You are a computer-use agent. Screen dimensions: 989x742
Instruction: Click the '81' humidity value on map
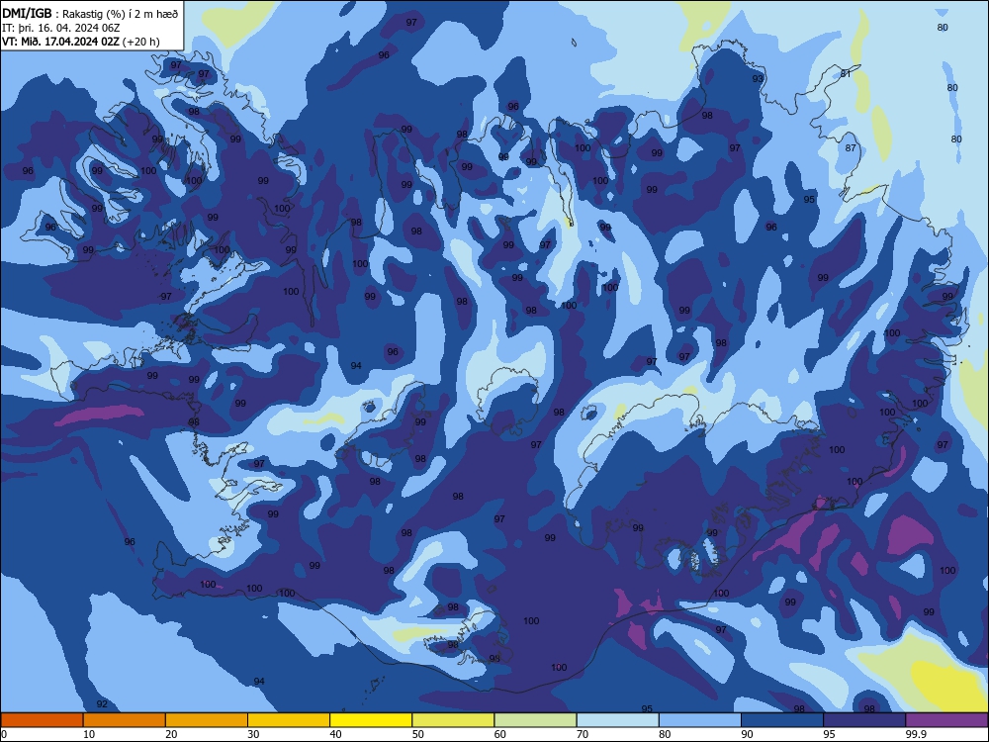pos(846,74)
